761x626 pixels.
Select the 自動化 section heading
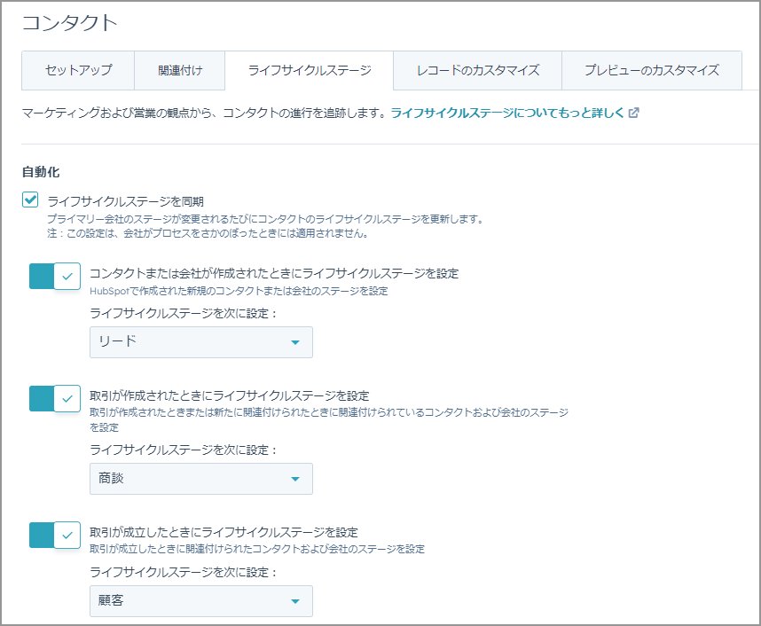[41, 172]
